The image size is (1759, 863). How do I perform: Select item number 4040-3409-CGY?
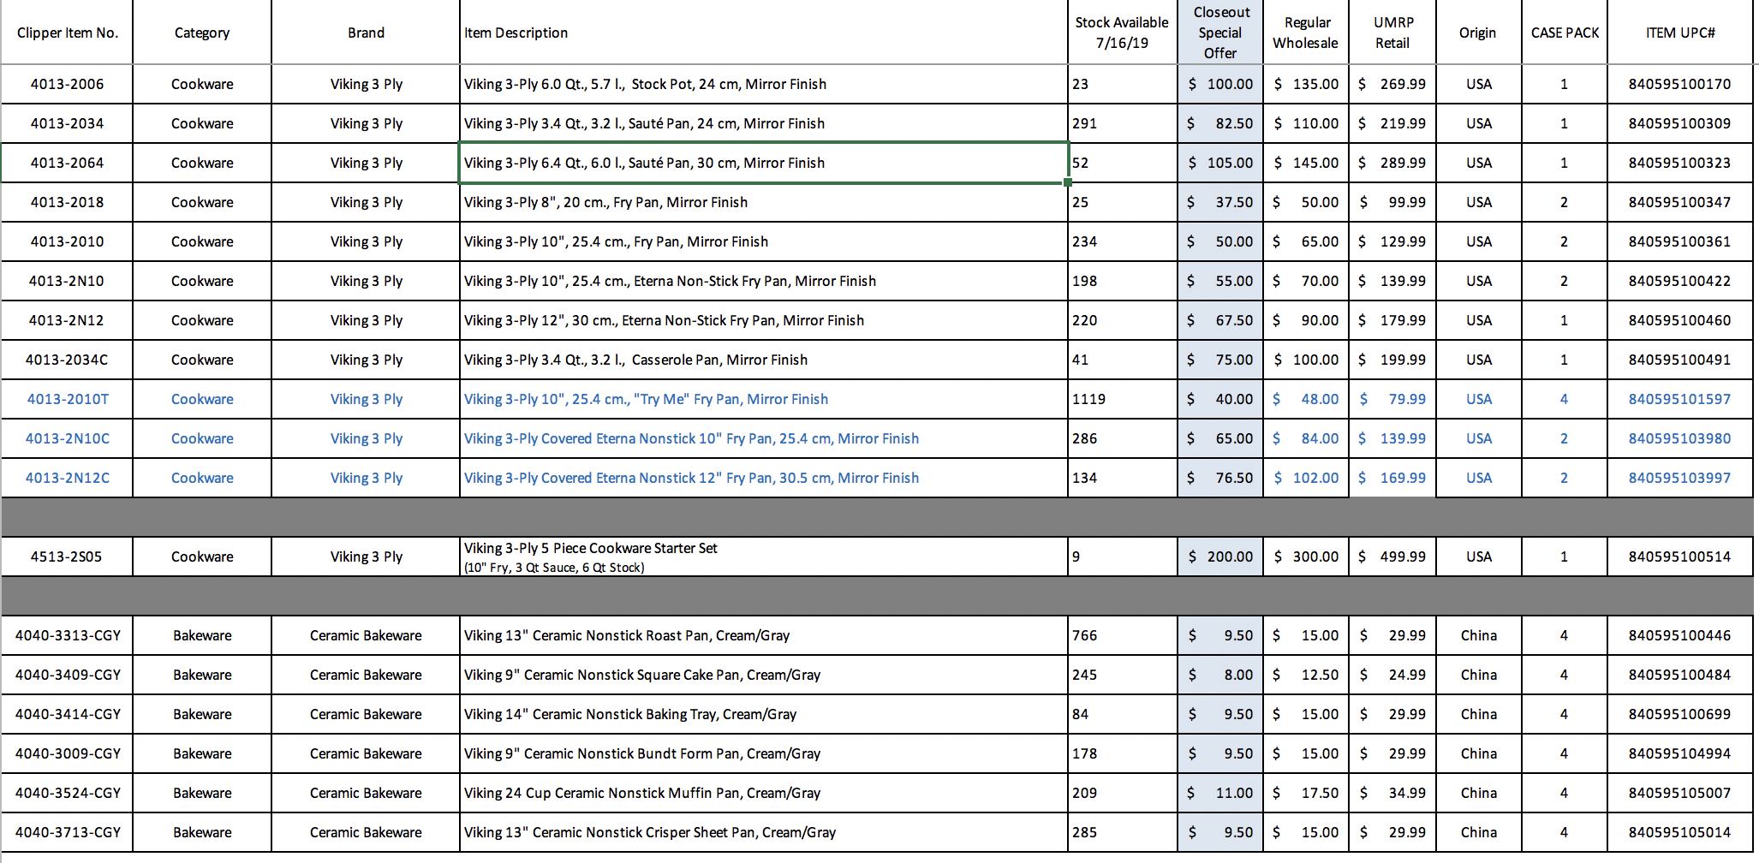68,675
